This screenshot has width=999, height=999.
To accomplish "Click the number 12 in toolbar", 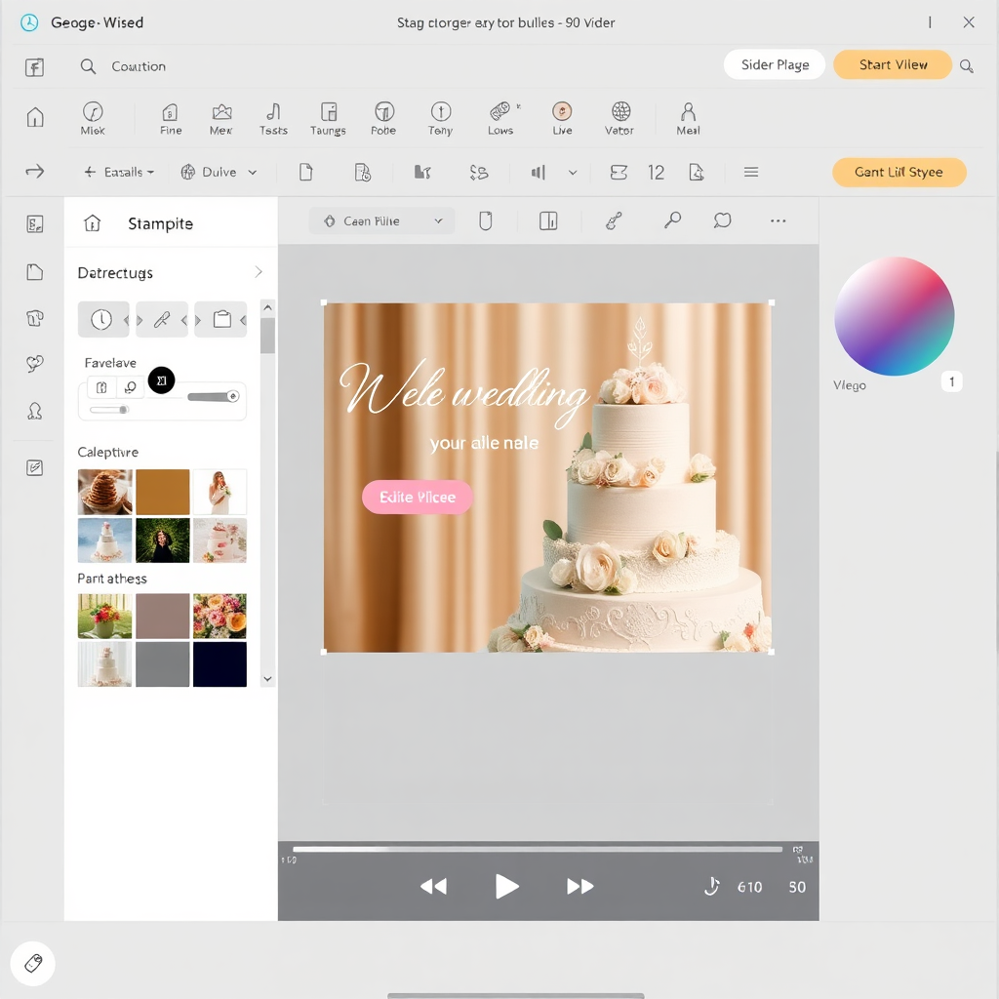I will click(656, 172).
